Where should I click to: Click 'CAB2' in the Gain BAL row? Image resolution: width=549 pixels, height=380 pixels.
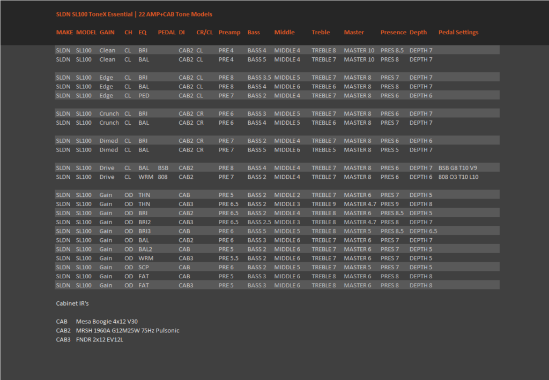(x=186, y=240)
